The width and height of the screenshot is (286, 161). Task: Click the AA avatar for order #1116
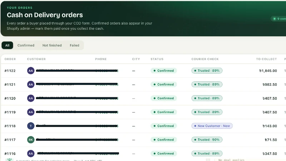pos(31,153)
